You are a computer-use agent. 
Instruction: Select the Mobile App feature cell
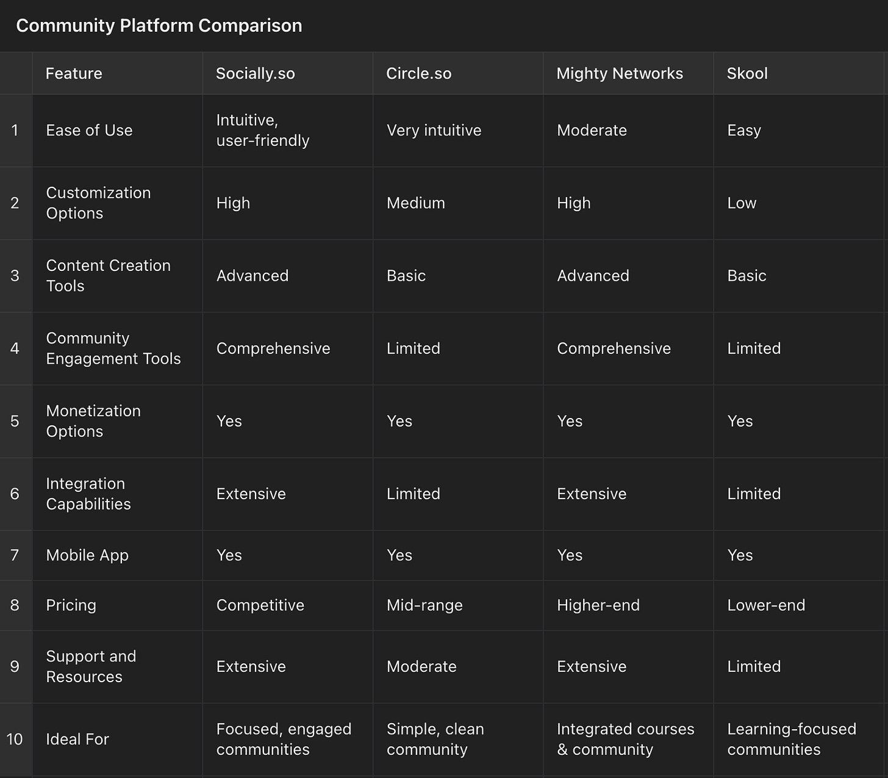(87, 555)
